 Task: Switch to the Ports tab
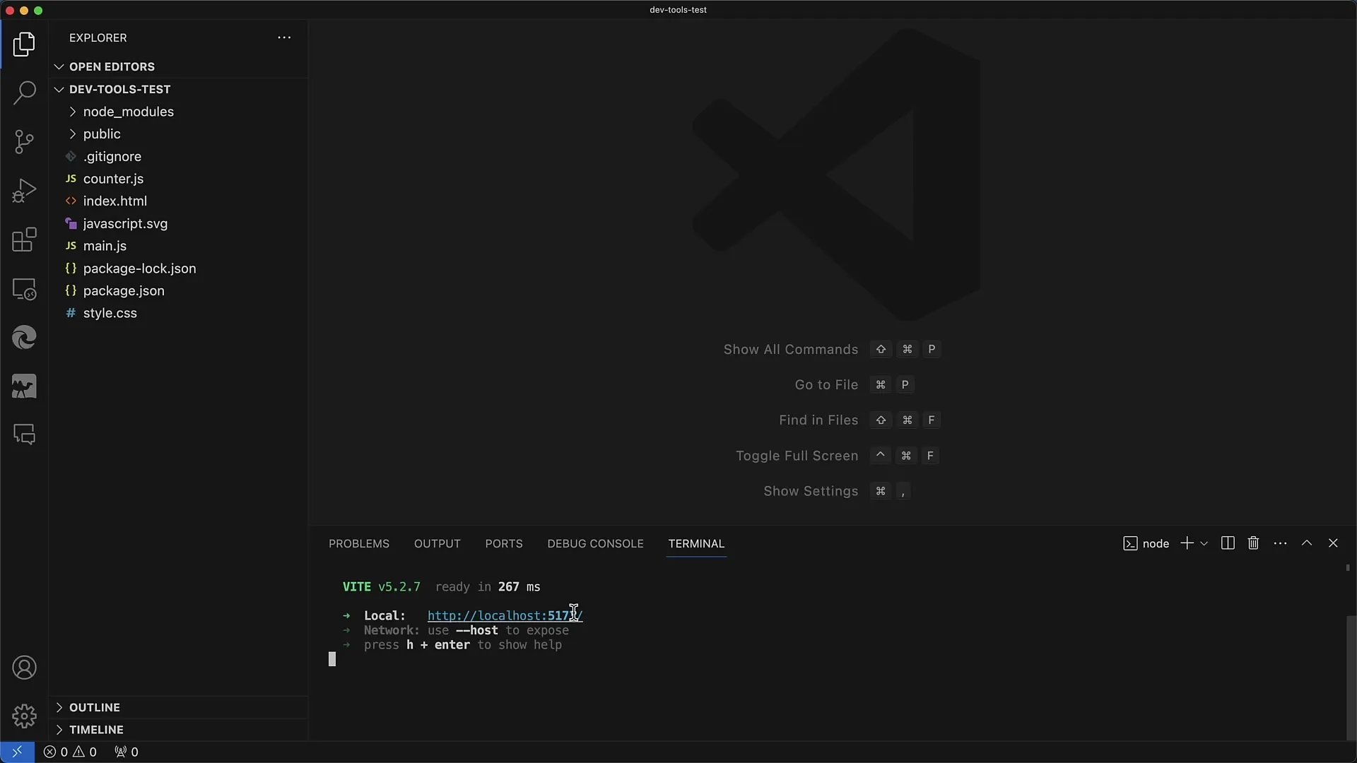click(x=504, y=544)
